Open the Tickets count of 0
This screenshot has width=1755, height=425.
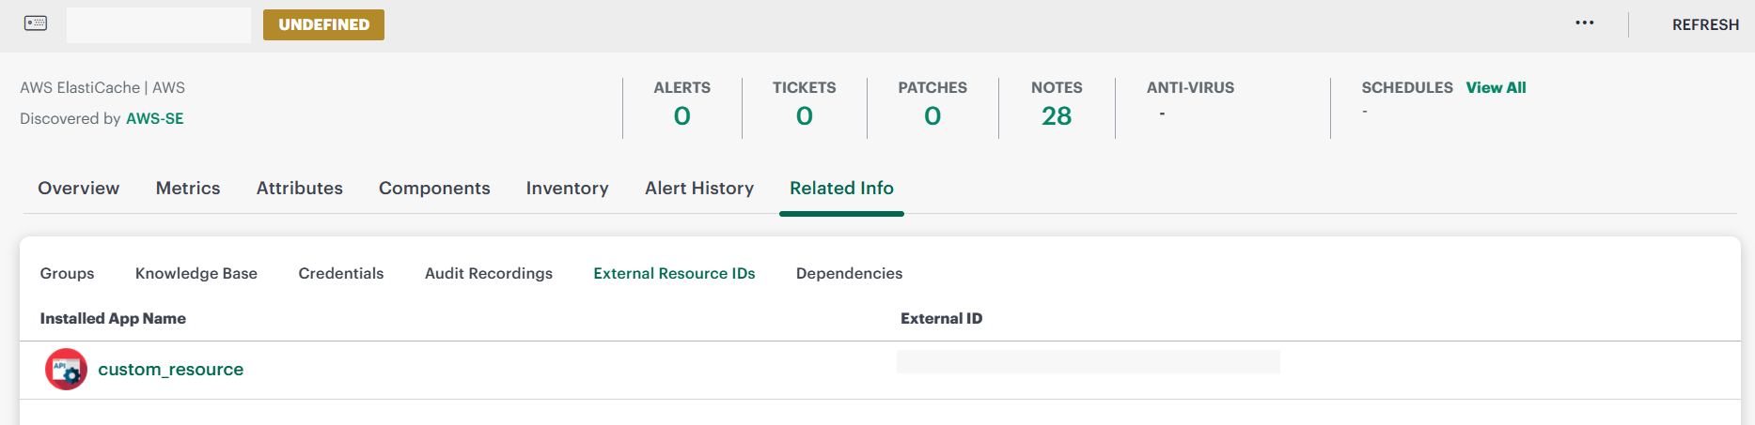pos(805,115)
